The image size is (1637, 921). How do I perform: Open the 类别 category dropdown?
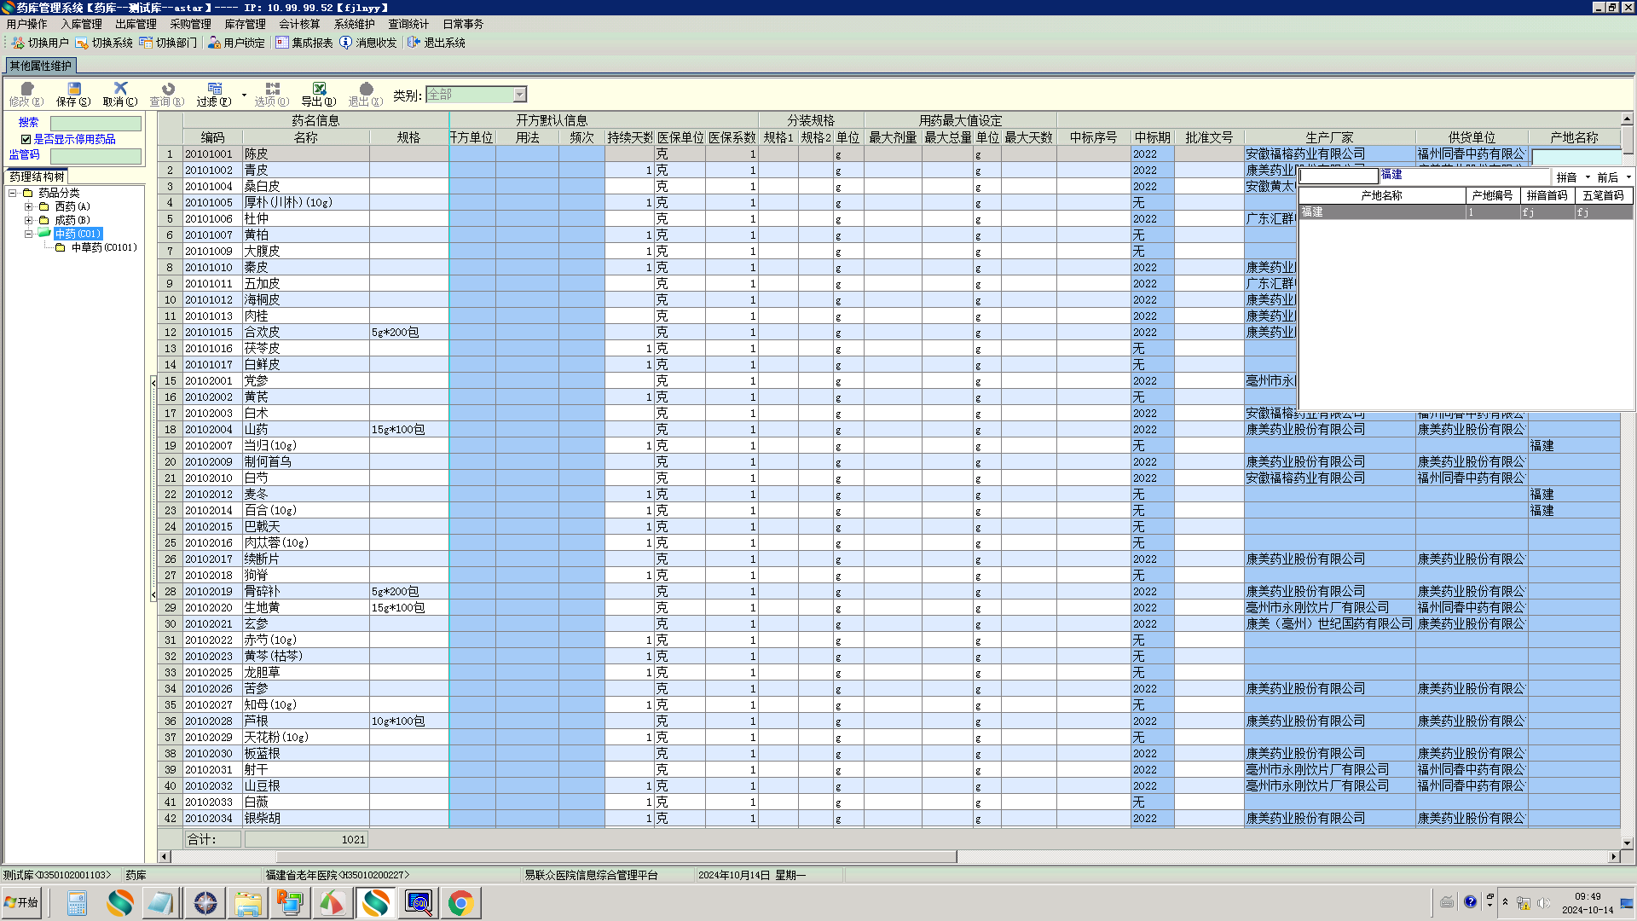click(519, 95)
